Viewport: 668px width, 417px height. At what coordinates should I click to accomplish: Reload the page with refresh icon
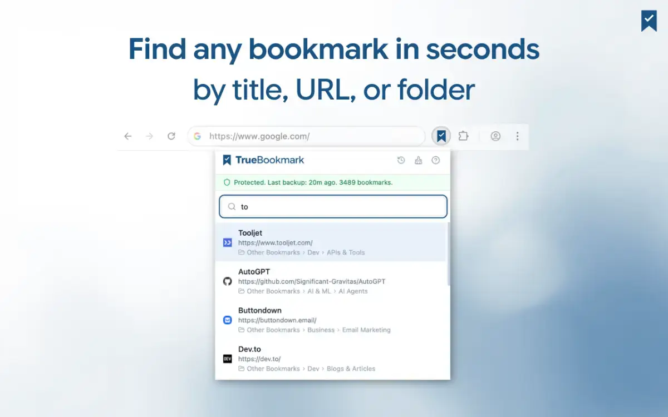click(171, 136)
